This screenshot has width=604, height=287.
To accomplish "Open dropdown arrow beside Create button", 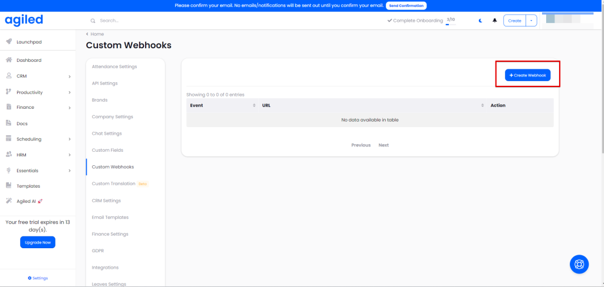I will tap(531, 21).
